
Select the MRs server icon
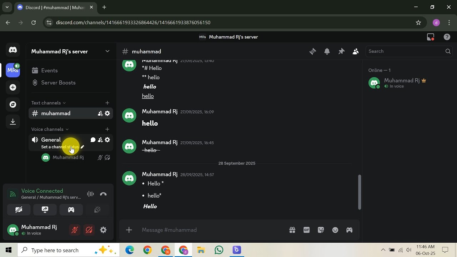point(13,70)
